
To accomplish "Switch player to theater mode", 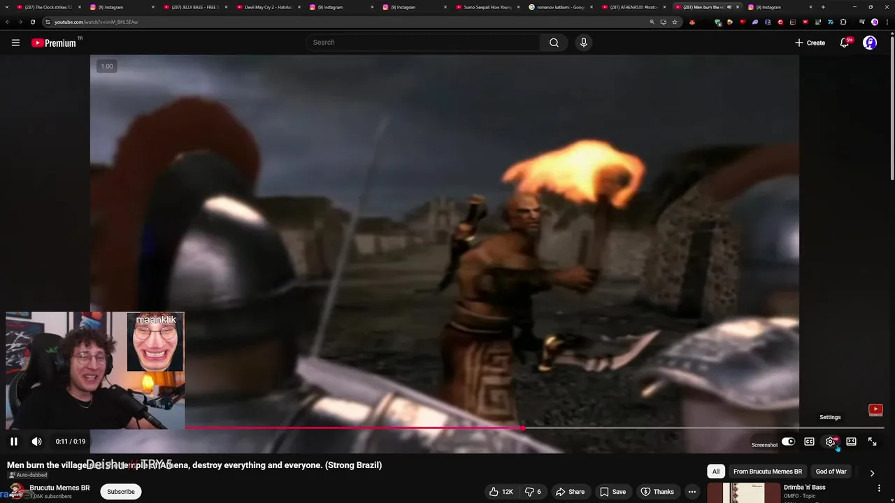I will tap(851, 442).
